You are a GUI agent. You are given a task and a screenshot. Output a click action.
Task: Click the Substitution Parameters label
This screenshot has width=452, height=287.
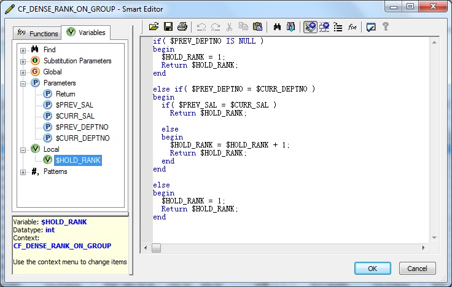click(77, 61)
